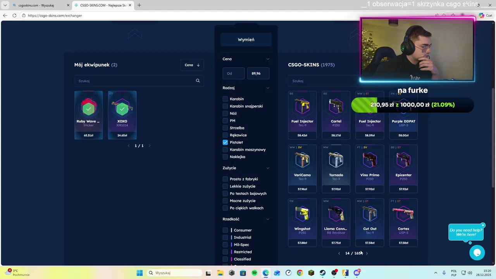Go to next page of CSGO-SKINS items
Viewport: 496px width, 279px height.
(367, 253)
